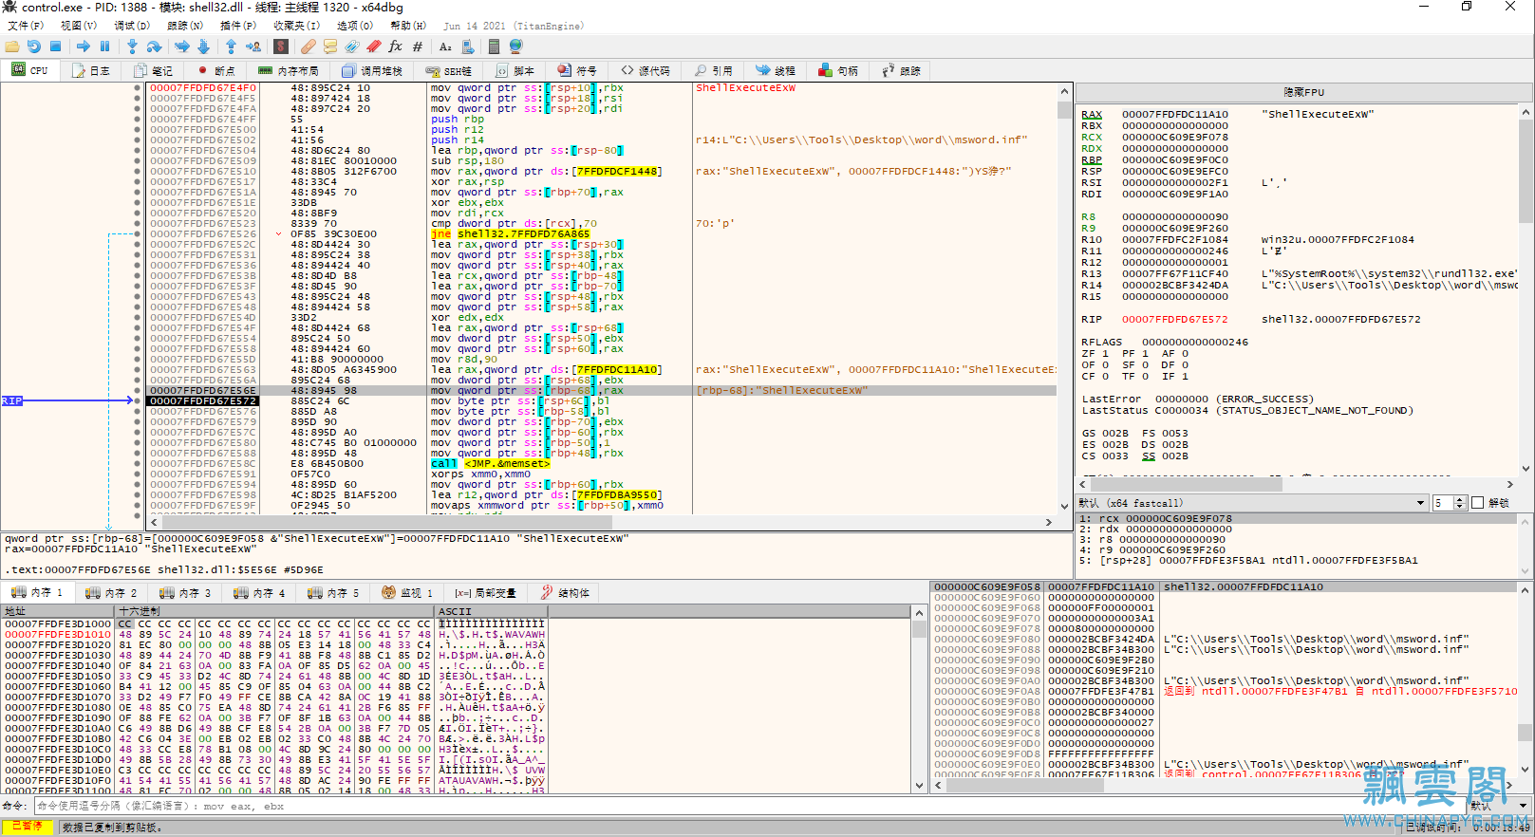The height and width of the screenshot is (837, 1535).
Task: Open the 视图(V) menu
Action: tap(79, 26)
